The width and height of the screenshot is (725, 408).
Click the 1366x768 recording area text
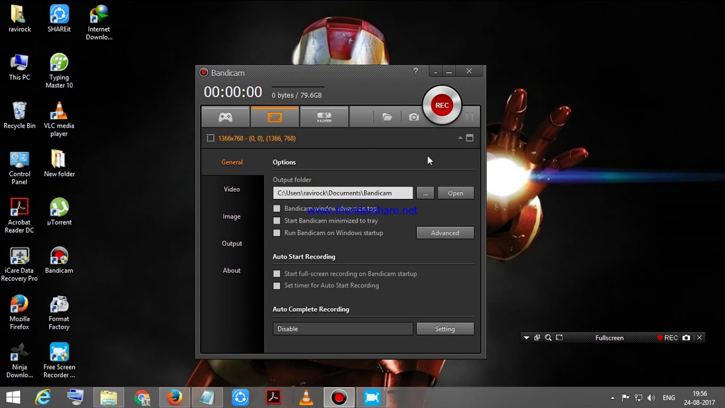point(257,138)
